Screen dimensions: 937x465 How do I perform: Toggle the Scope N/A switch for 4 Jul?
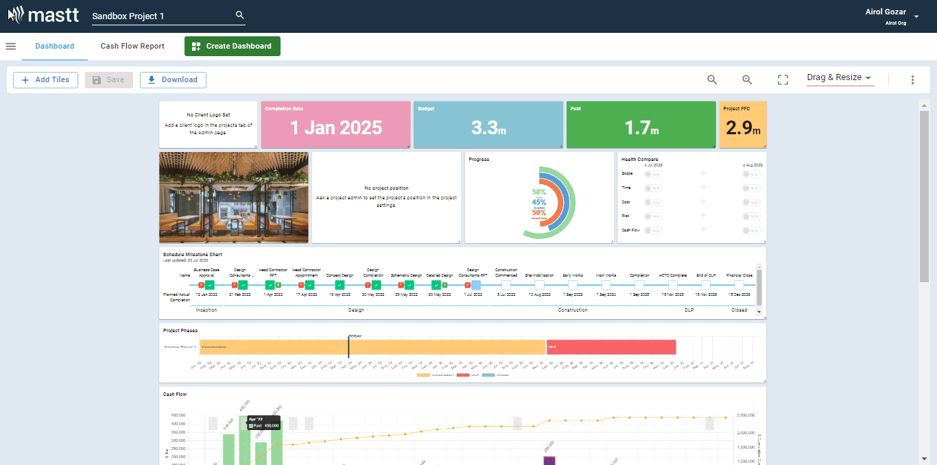click(x=652, y=174)
